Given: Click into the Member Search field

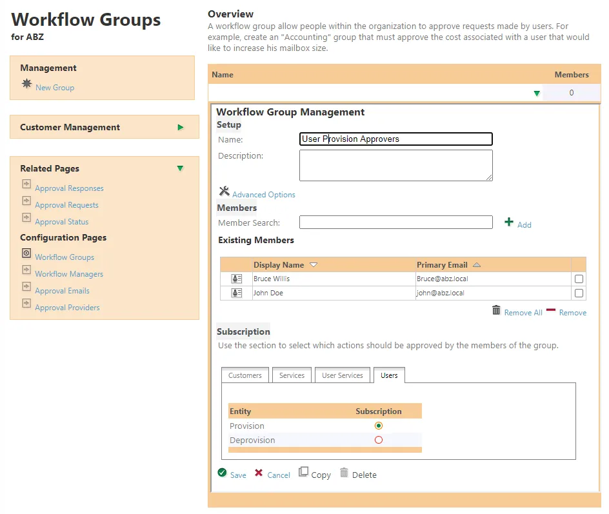Looking at the screenshot, I should pos(395,222).
